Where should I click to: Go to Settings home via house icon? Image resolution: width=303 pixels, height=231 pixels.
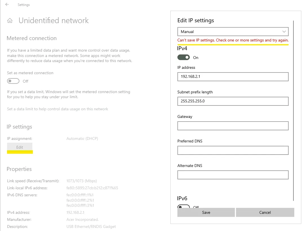click(x=10, y=21)
